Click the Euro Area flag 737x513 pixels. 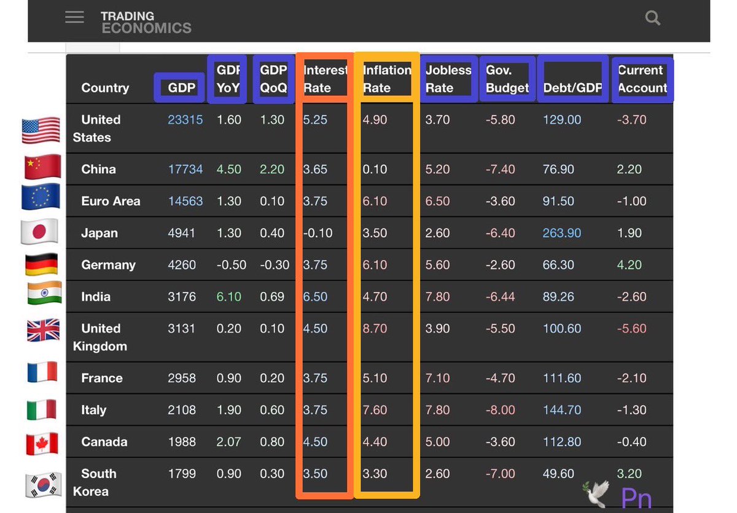pyautogui.click(x=40, y=197)
